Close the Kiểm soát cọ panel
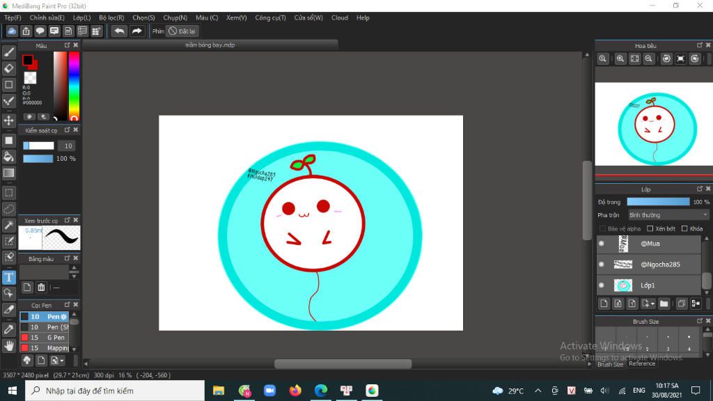 coord(76,130)
